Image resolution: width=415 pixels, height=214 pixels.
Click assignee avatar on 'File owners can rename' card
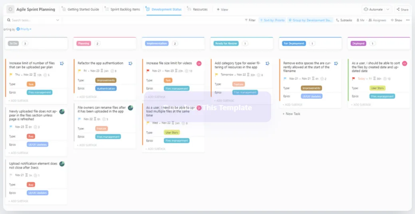point(131,108)
